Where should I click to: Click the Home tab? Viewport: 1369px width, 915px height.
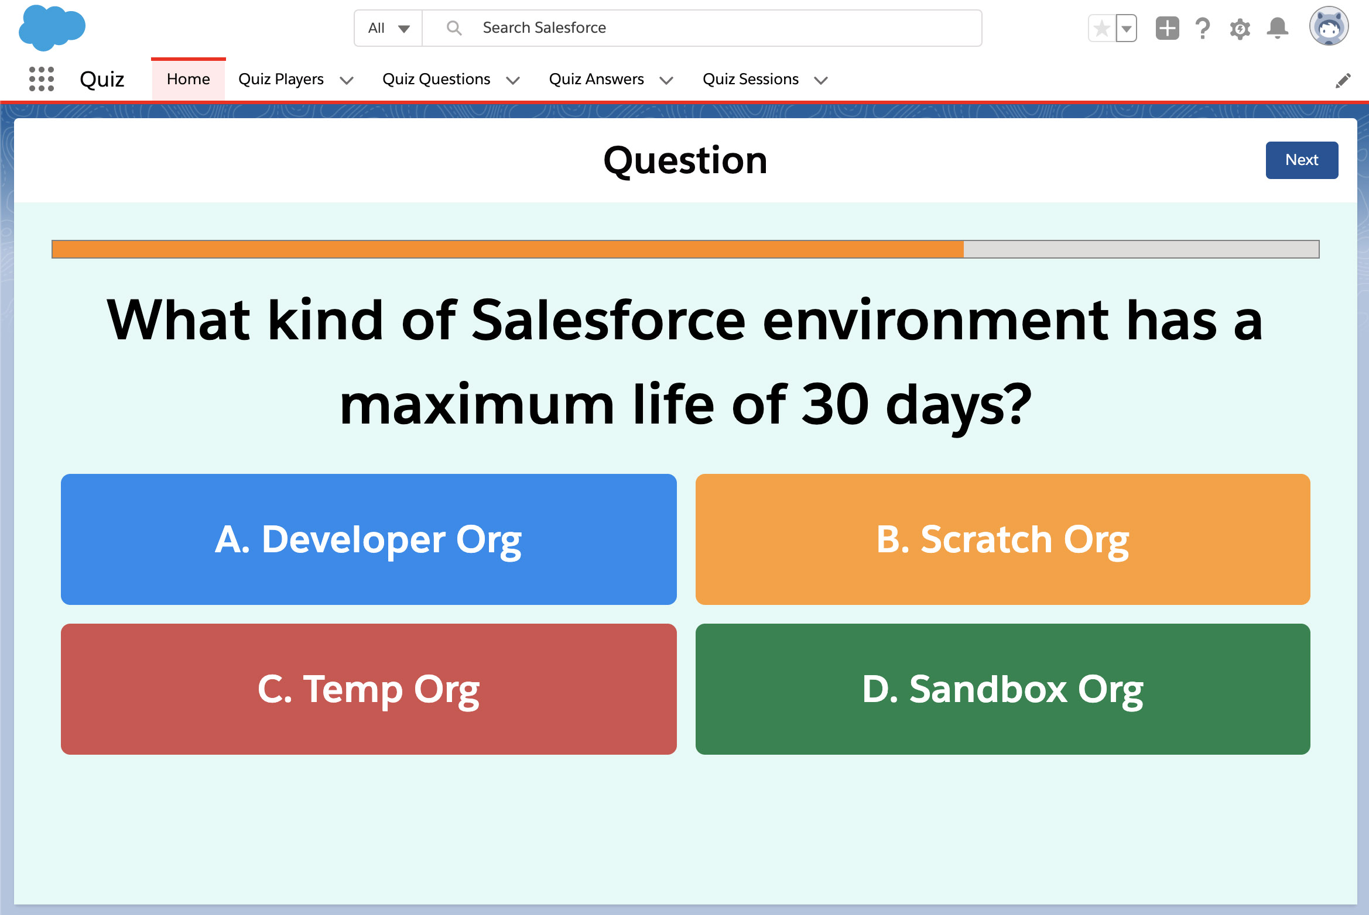click(x=188, y=78)
